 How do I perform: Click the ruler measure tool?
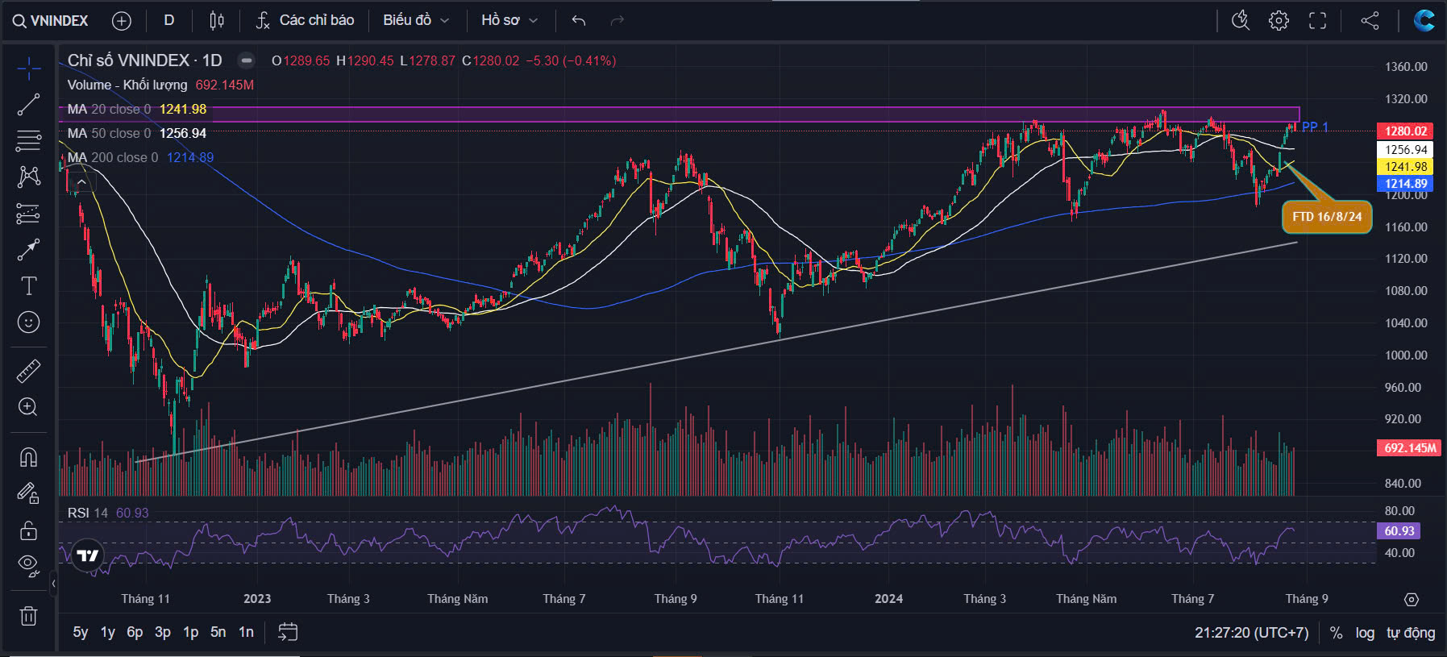[28, 371]
